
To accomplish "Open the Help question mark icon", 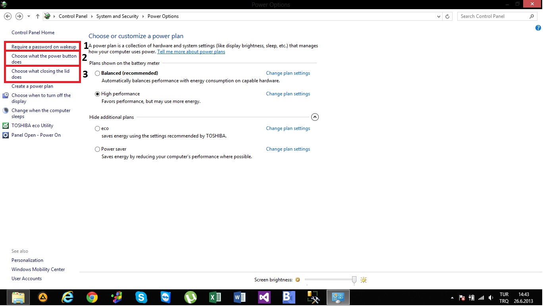I will pyautogui.click(x=538, y=28).
